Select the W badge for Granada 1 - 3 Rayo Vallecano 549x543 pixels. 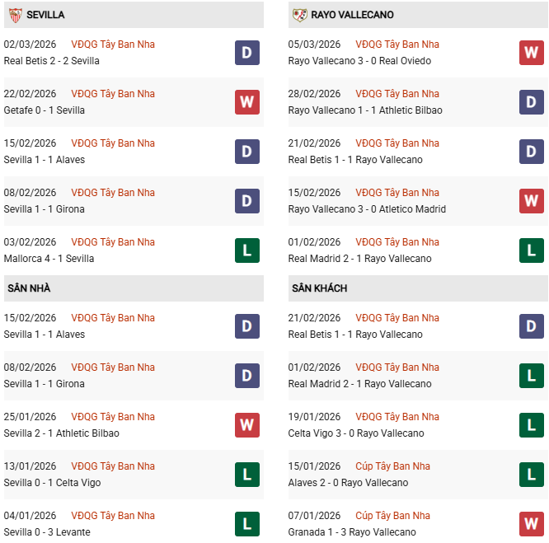click(531, 524)
